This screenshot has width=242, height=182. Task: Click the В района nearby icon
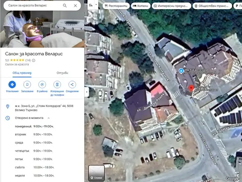coord(42,85)
